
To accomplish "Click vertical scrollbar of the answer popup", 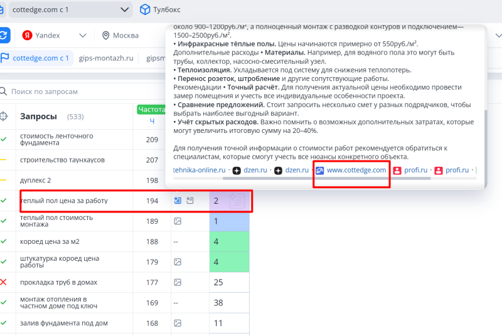I will tap(486, 147).
